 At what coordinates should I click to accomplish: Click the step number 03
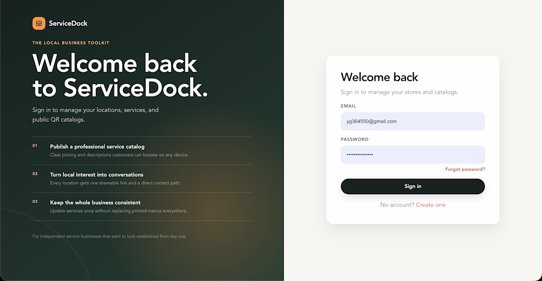coord(35,202)
